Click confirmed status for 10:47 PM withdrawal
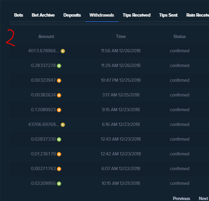The image size is (209, 201). coord(180,80)
